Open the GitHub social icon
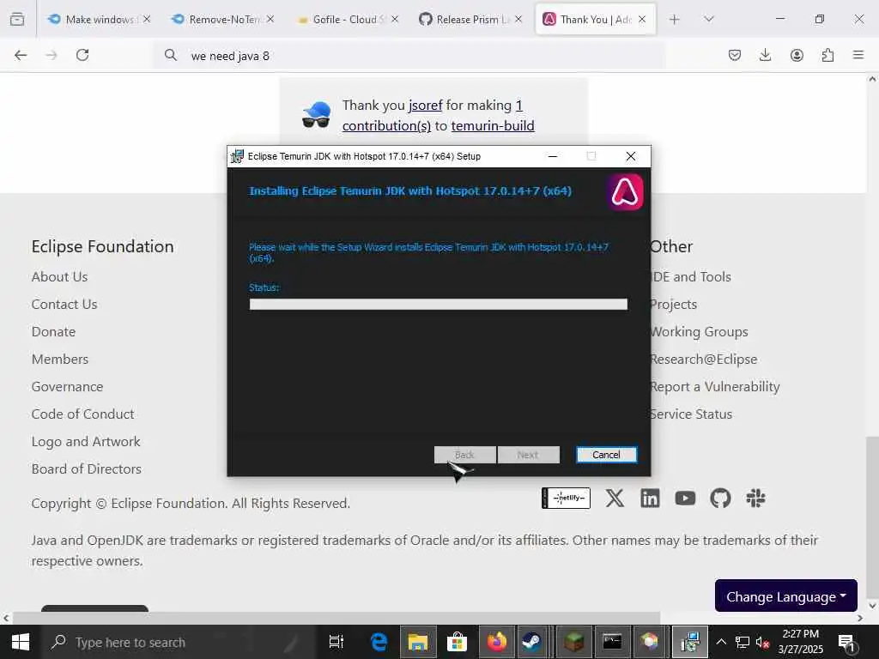Viewport: 879px width, 659px height. 720,499
